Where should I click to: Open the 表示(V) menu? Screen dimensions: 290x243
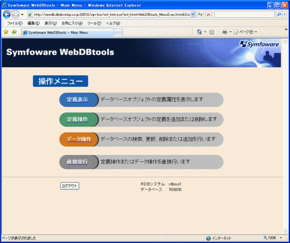coord(51,23)
